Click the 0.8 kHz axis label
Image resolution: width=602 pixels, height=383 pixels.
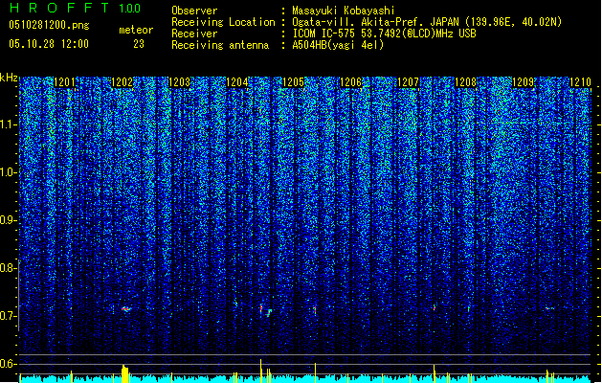9,268
